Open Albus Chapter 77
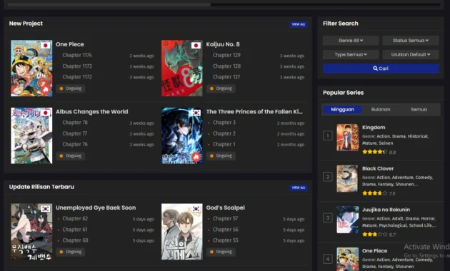 [x=74, y=133]
